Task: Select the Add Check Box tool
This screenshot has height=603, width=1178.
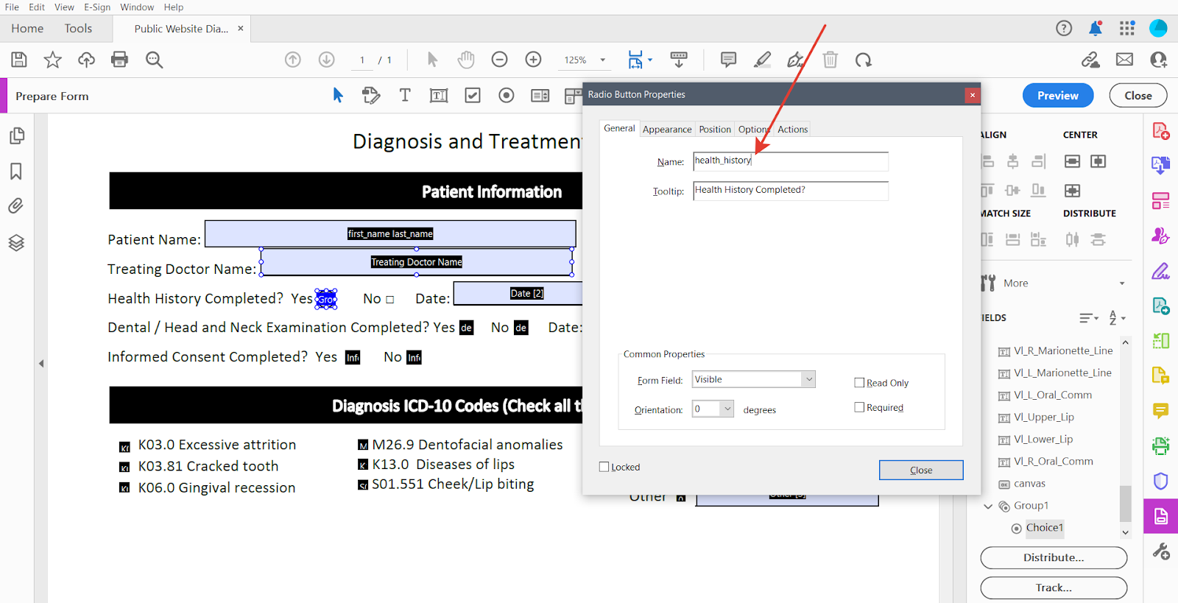Action: pos(473,96)
